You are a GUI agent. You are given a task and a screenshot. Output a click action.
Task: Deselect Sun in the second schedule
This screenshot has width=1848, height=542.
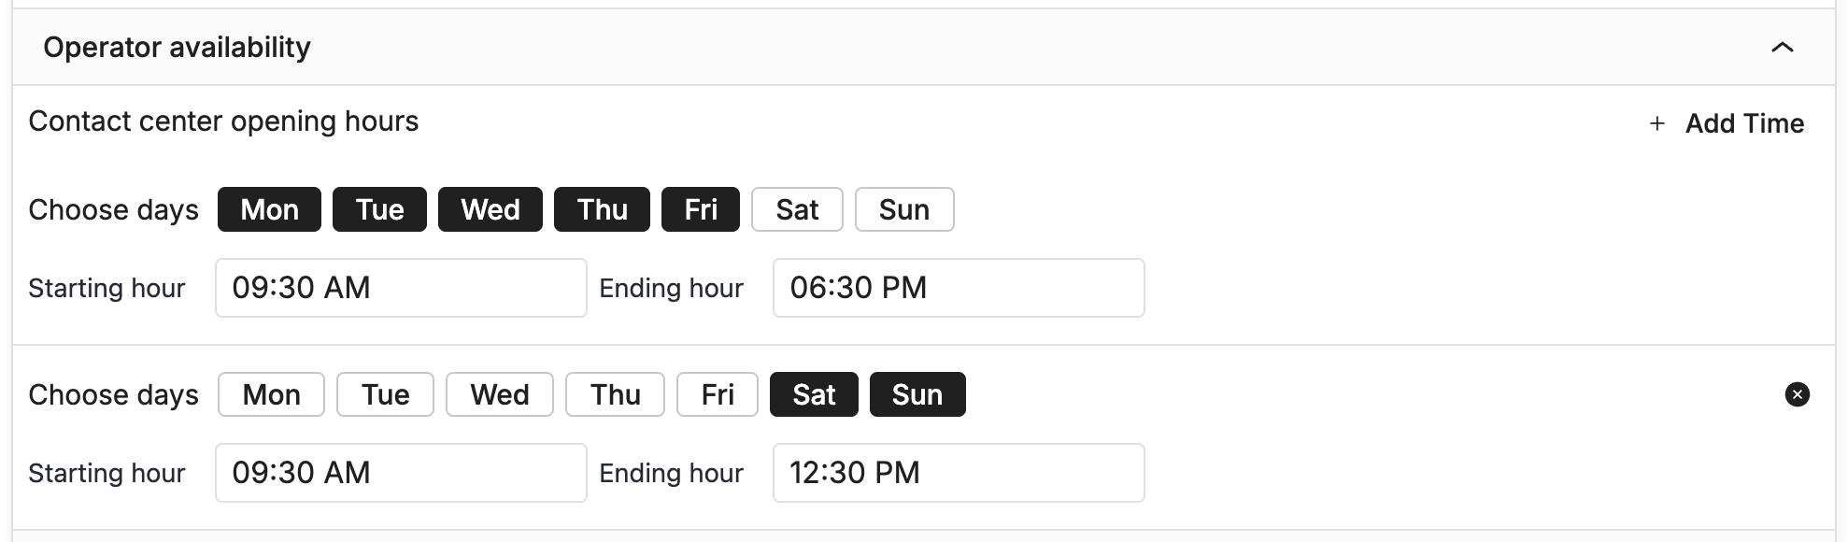tap(917, 394)
